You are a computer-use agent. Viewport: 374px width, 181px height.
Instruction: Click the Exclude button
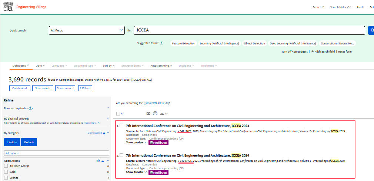point(29,142)
